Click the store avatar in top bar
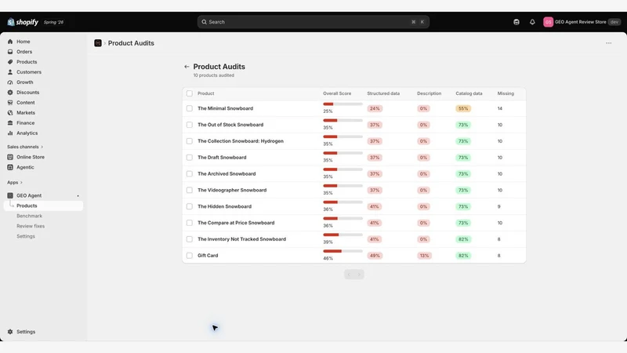The width and height of the screenshot is (627, 353). click(548, 22)
